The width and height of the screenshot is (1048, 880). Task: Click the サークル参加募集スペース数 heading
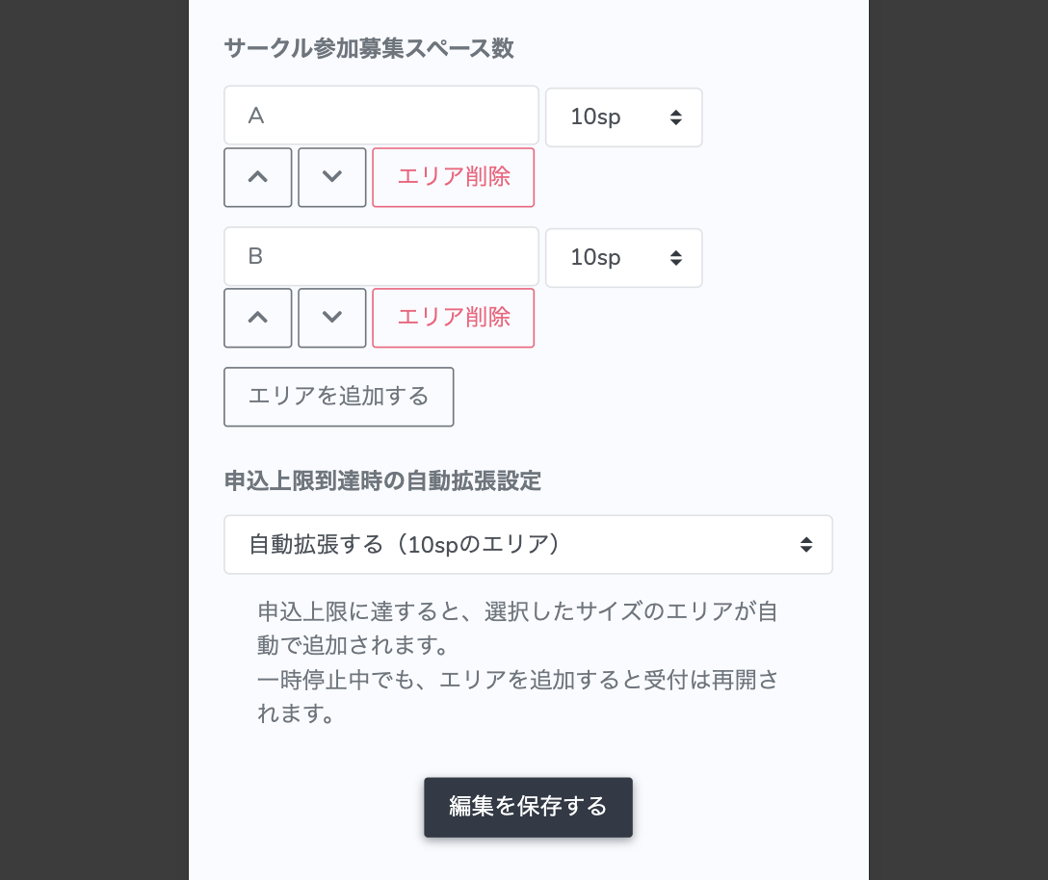[x=369, y=49]
